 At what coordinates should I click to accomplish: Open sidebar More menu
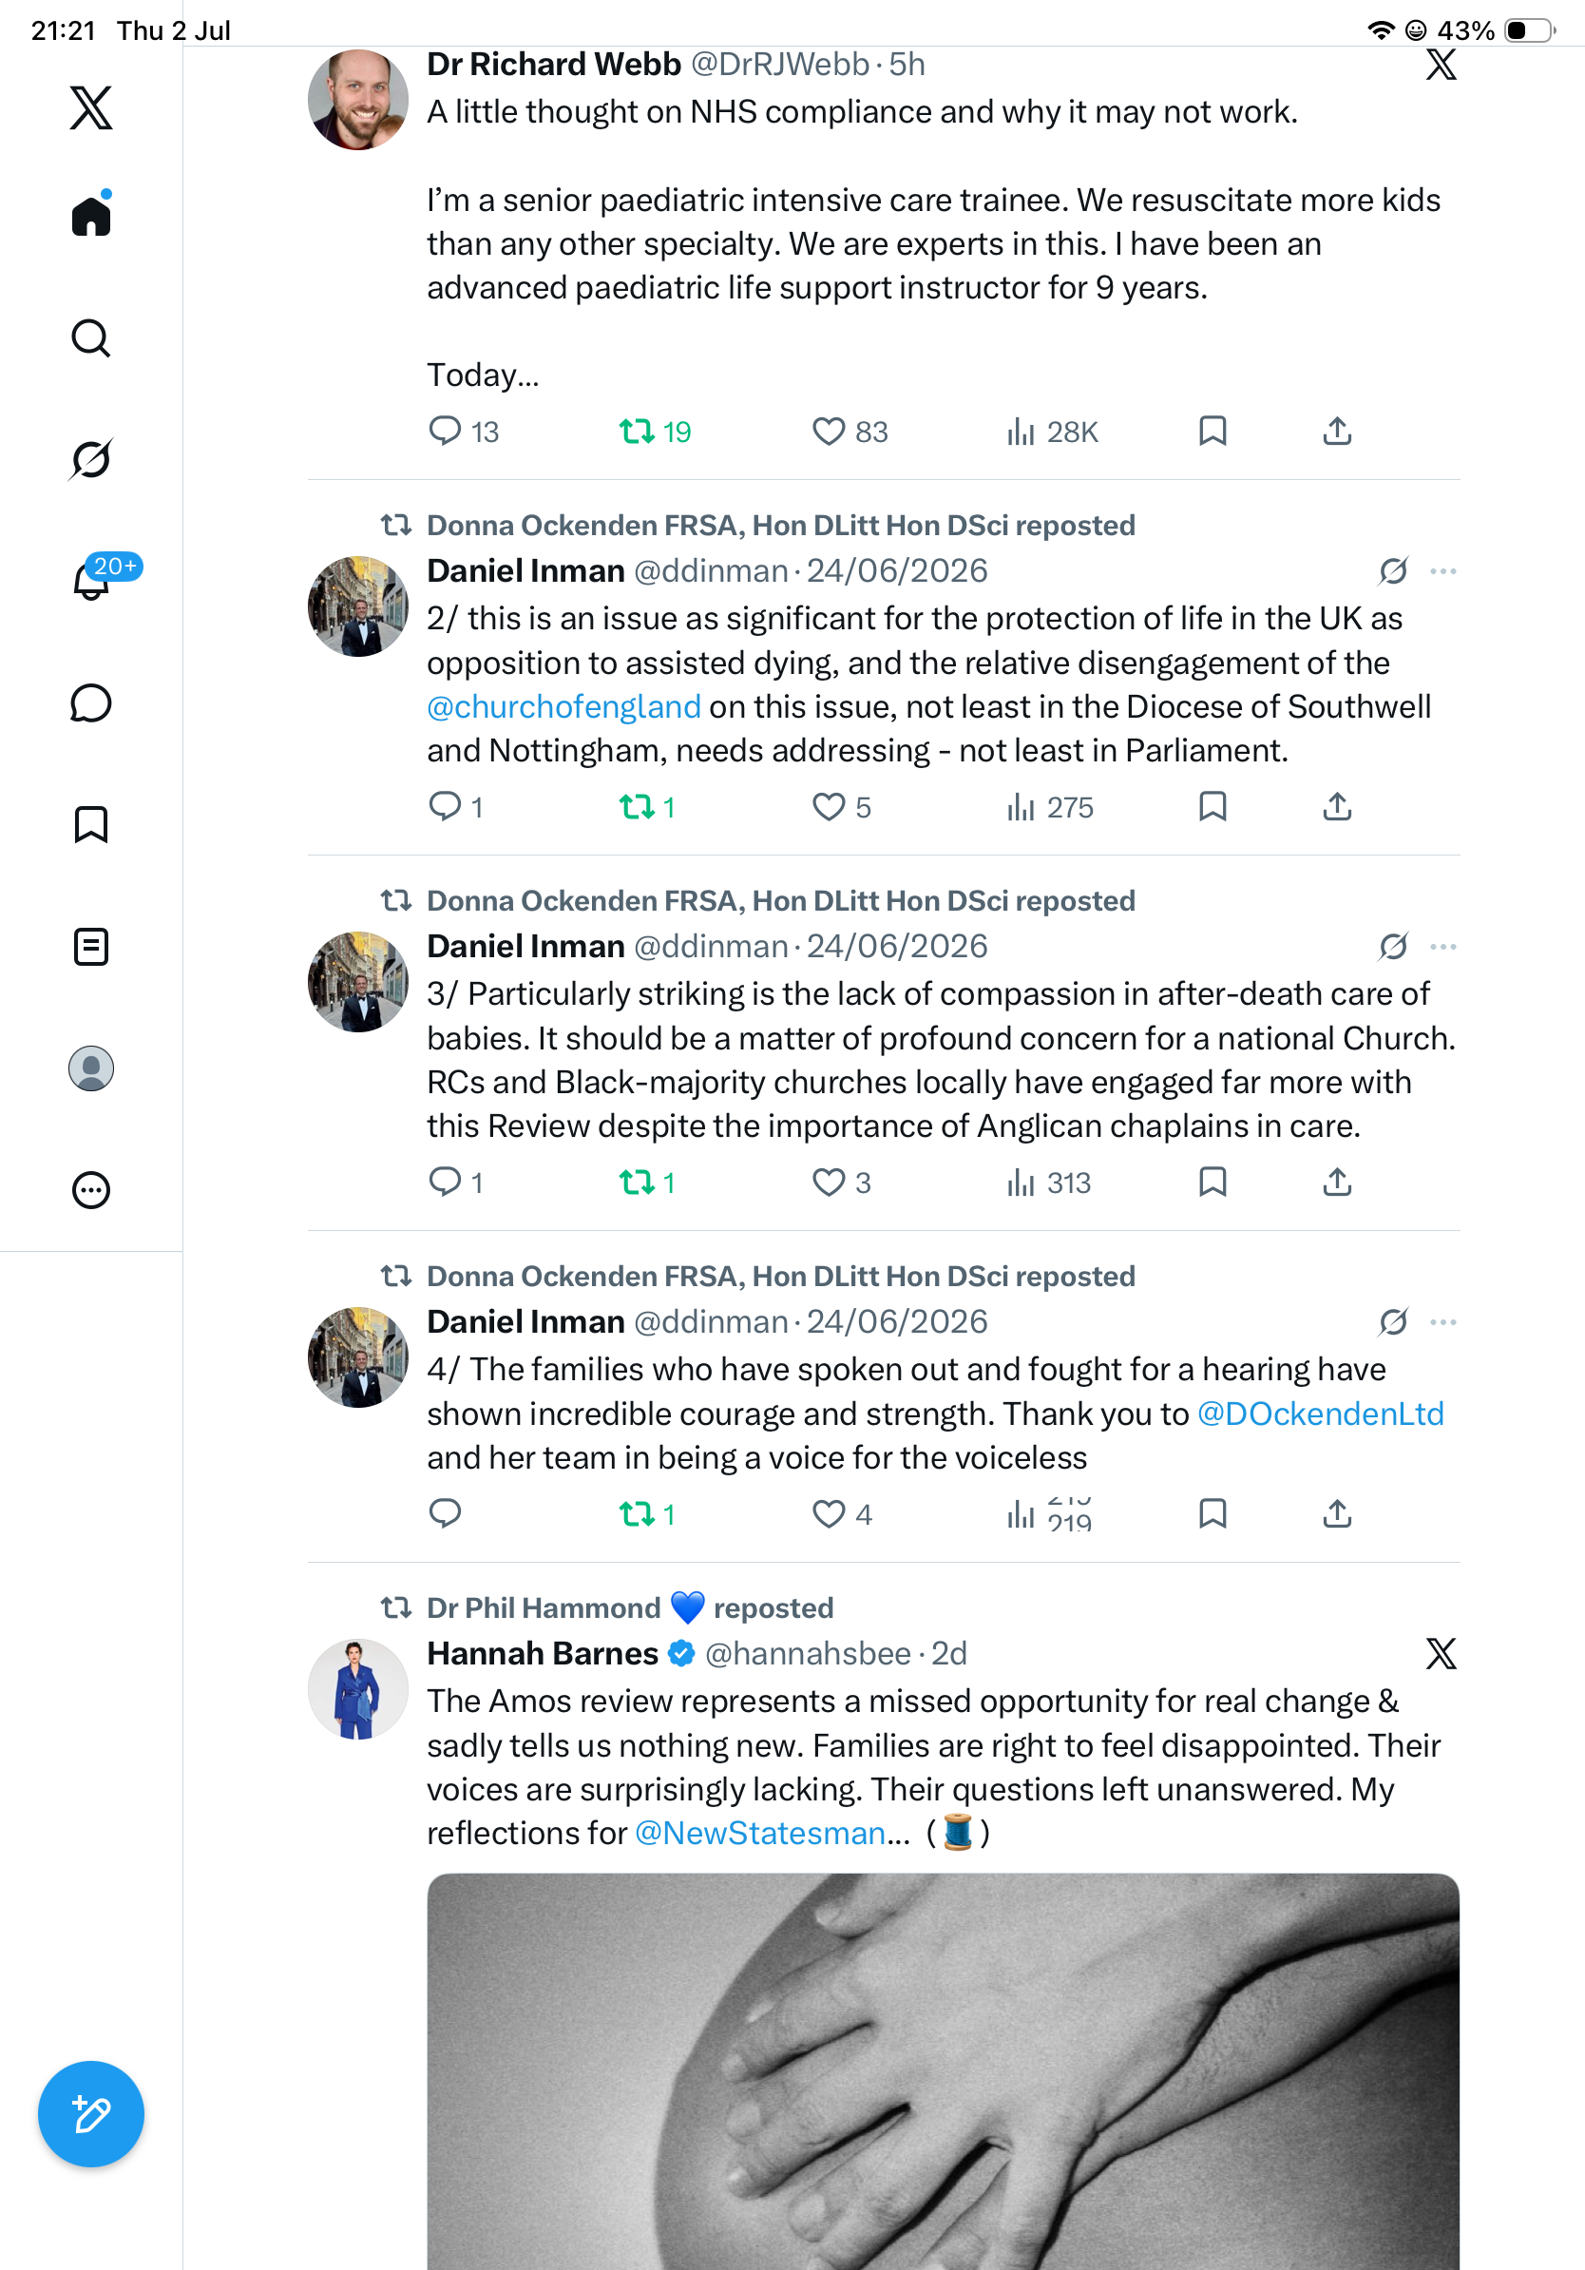pyautogui.click(x=91, y=1190)
